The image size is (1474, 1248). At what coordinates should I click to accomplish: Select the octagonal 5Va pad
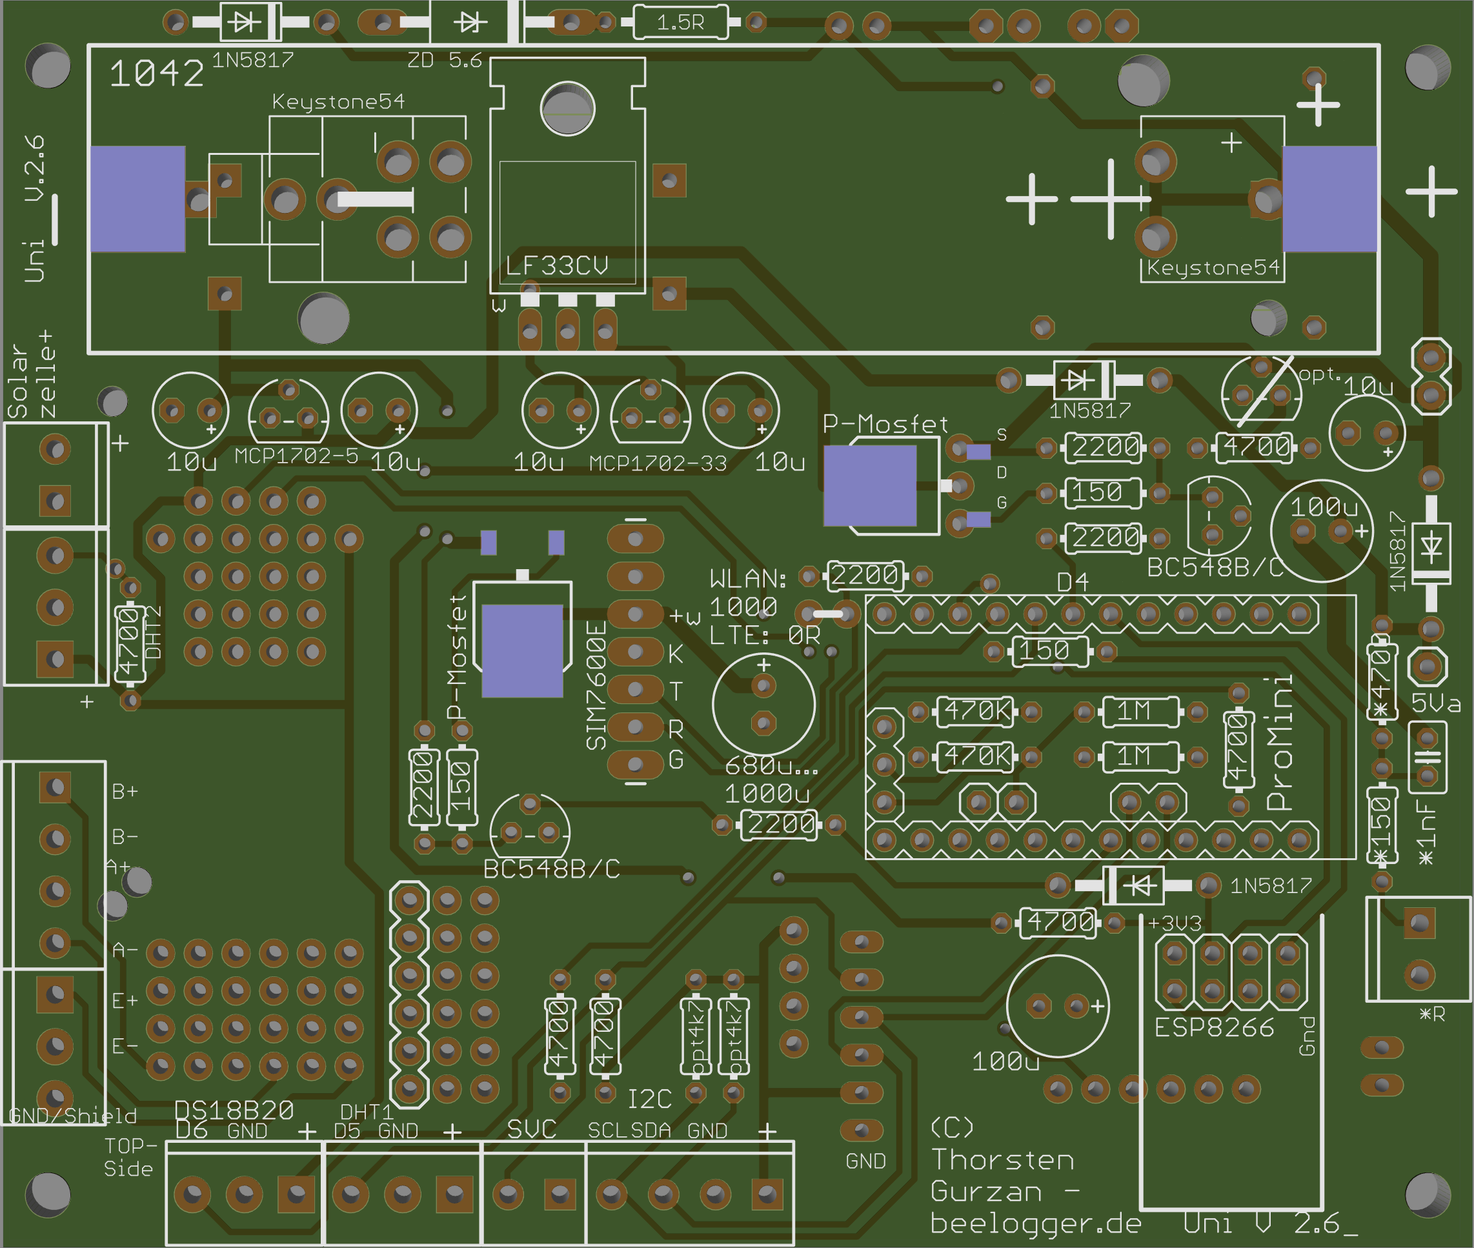click(x=1428, y=666)
